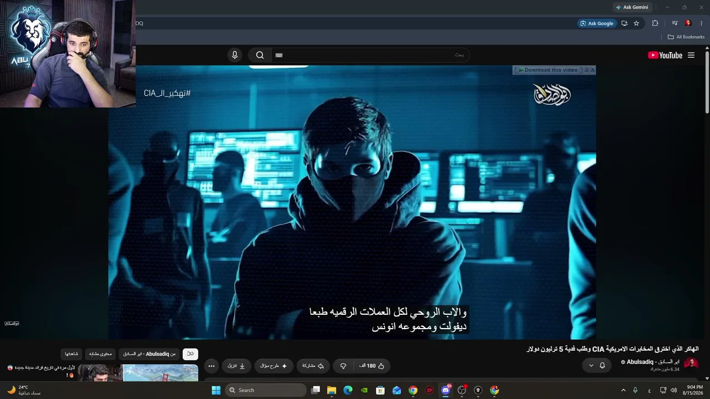710x399 pixels.
Task: Open Microsoft Store from the taskbar
Action: tap(381, 390)
